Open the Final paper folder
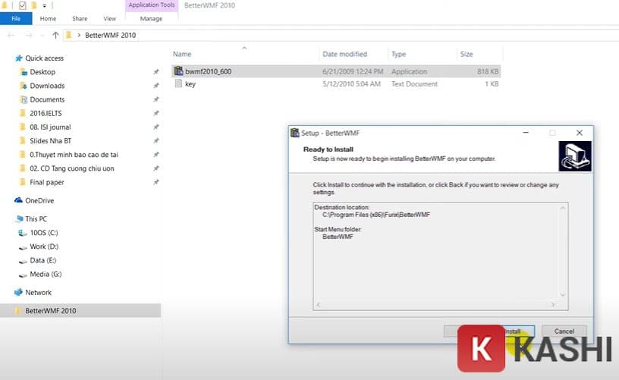The width and height of the screenshot is (619, 380). 46,182
